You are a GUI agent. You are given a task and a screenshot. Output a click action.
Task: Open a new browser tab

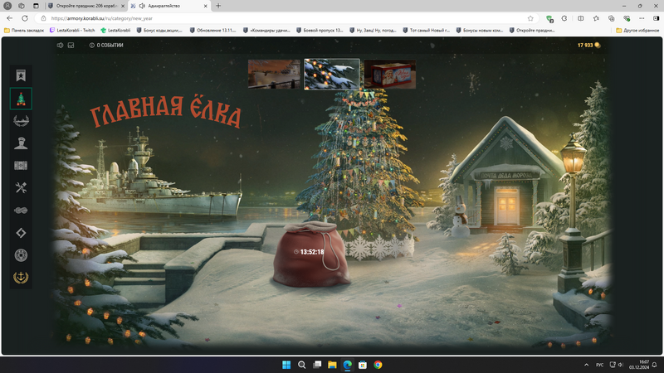218,6
